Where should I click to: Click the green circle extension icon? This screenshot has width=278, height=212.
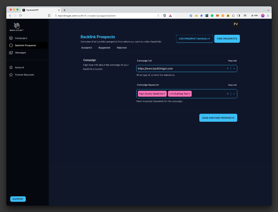[x=212, y=16]
